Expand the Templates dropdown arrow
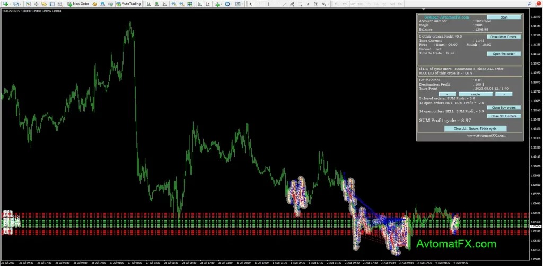 click(x=242, y=4)
